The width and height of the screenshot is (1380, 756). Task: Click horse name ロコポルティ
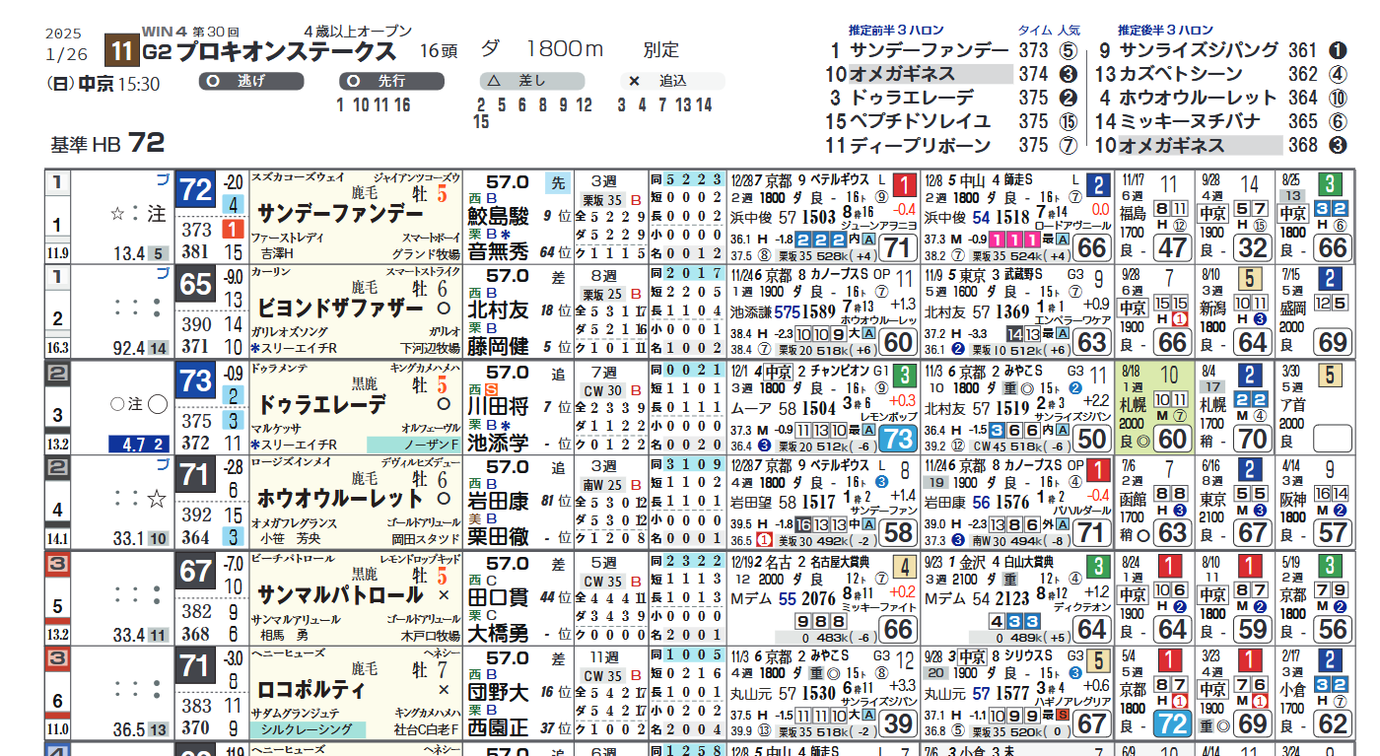[310, 691]
